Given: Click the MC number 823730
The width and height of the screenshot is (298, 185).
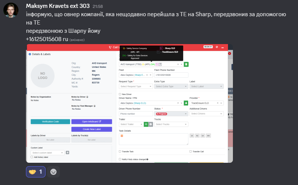Looking at the screenshot, I should (x=96, y=83).
